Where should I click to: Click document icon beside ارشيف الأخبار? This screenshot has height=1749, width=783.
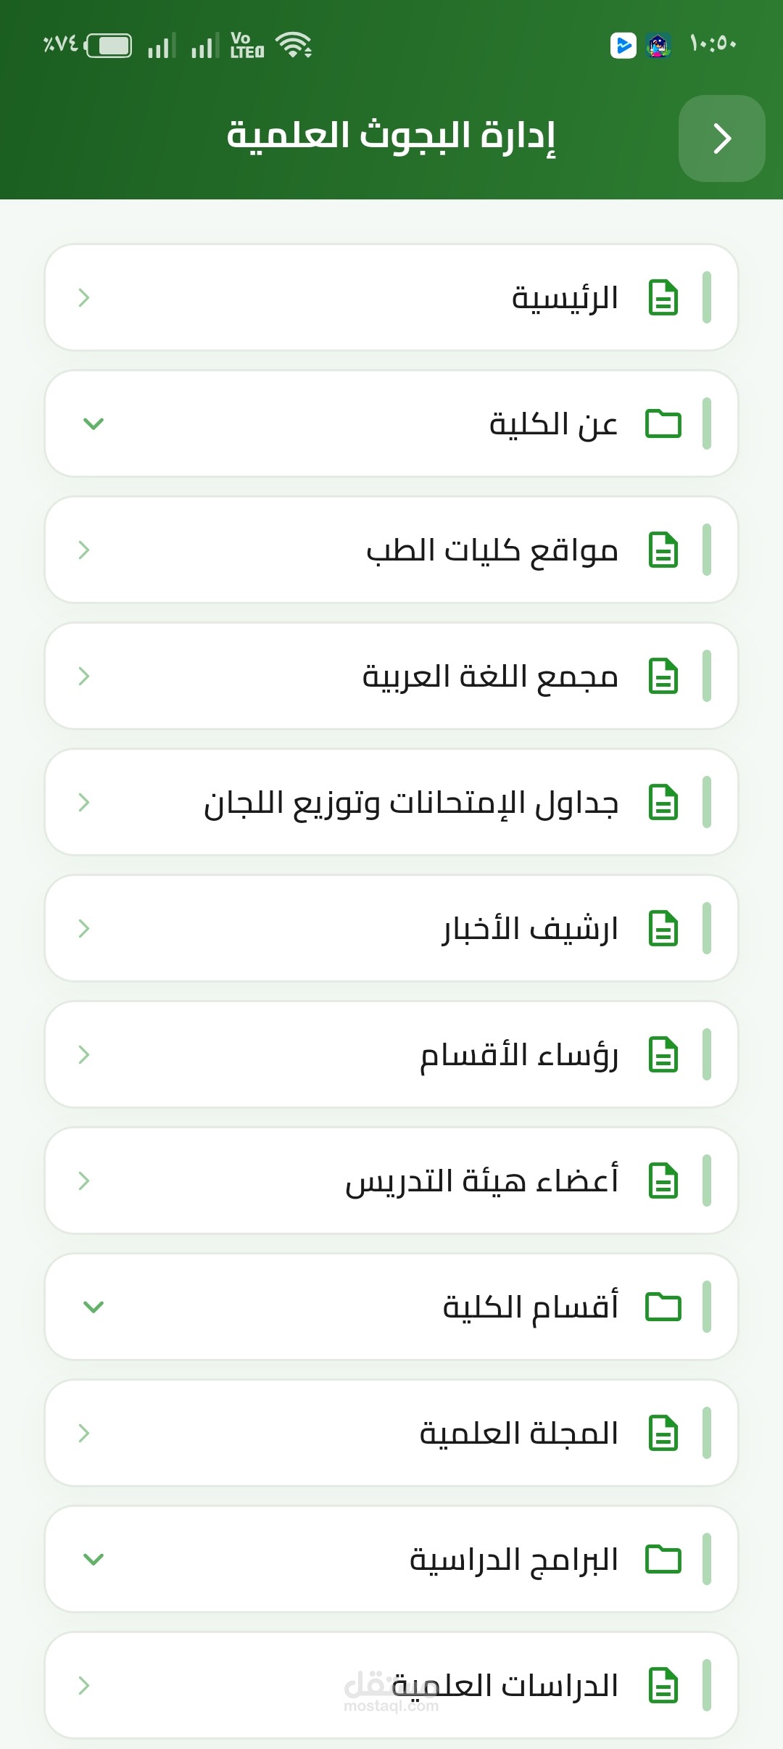tap(663, 929)
